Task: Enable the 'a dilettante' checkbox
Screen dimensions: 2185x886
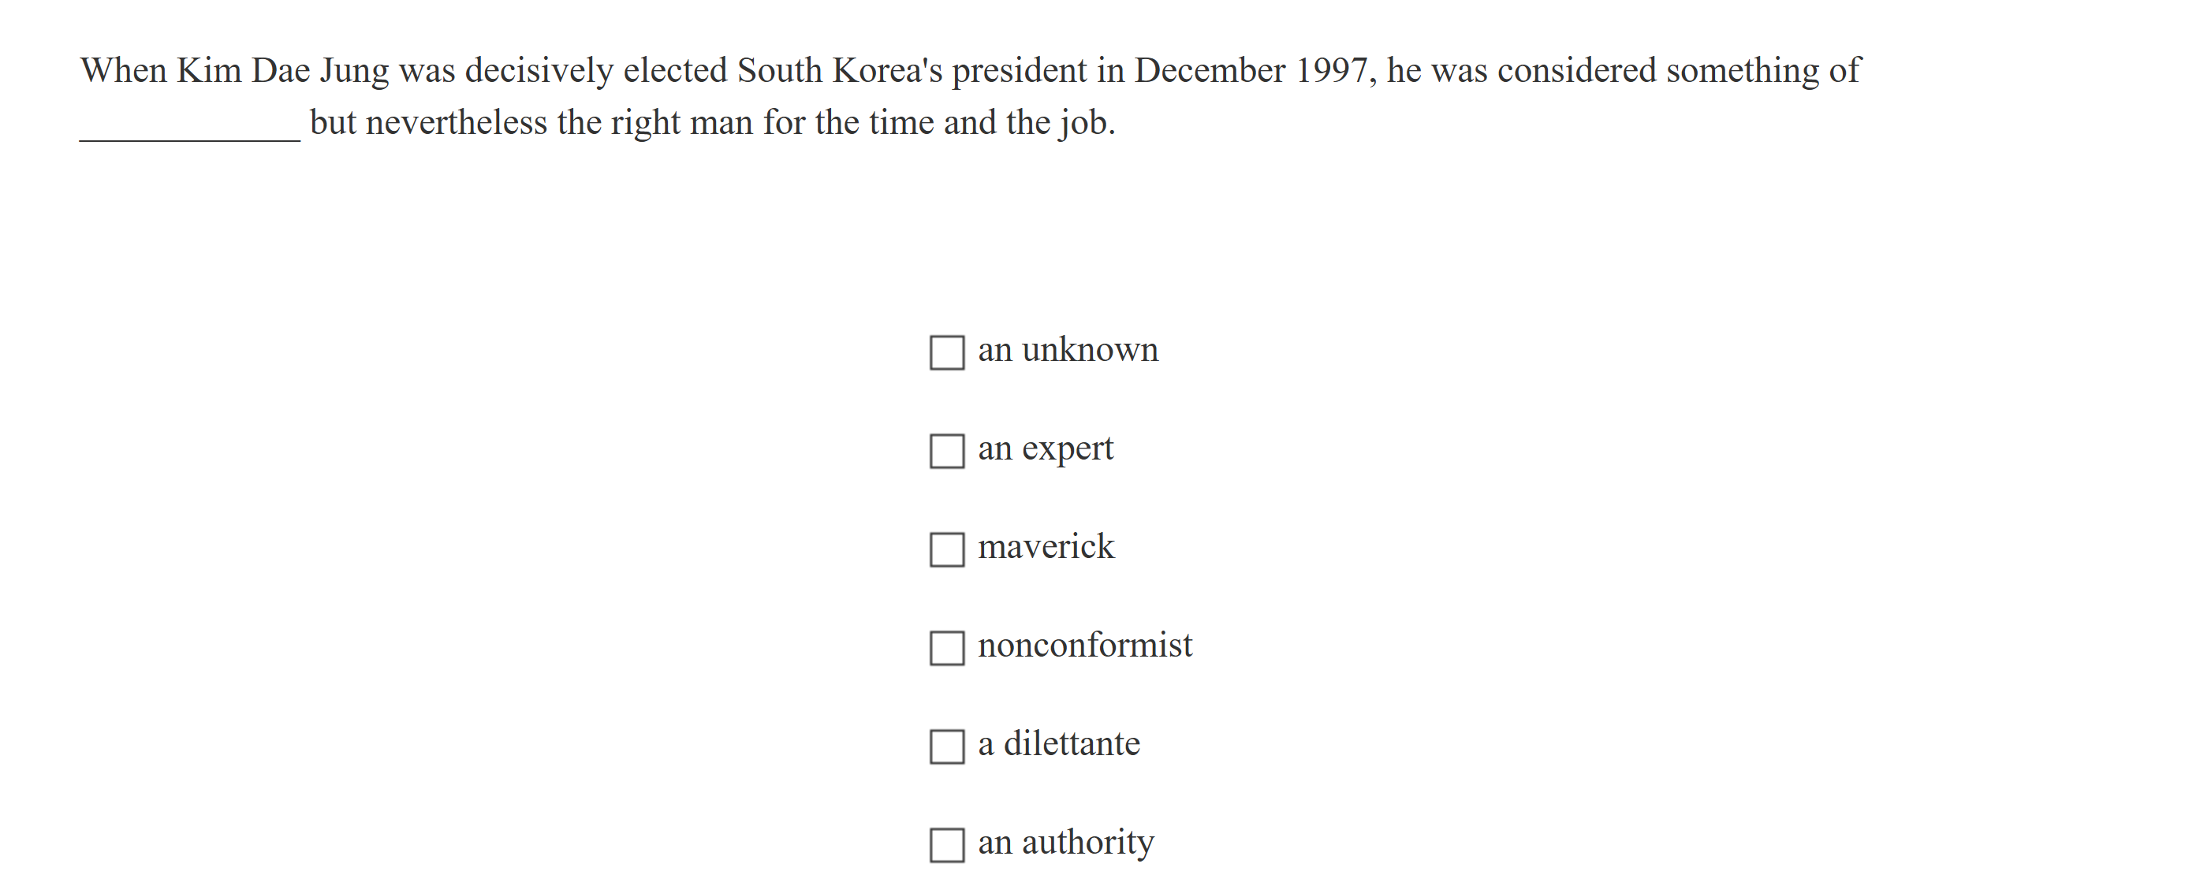Action: [946, 746]
